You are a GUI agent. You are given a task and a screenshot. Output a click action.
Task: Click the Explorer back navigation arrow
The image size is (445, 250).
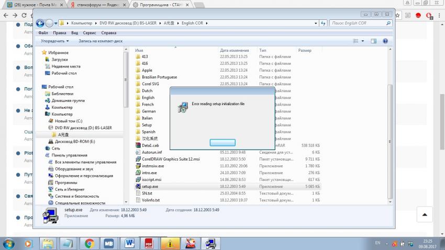click(x=40, y=24)
